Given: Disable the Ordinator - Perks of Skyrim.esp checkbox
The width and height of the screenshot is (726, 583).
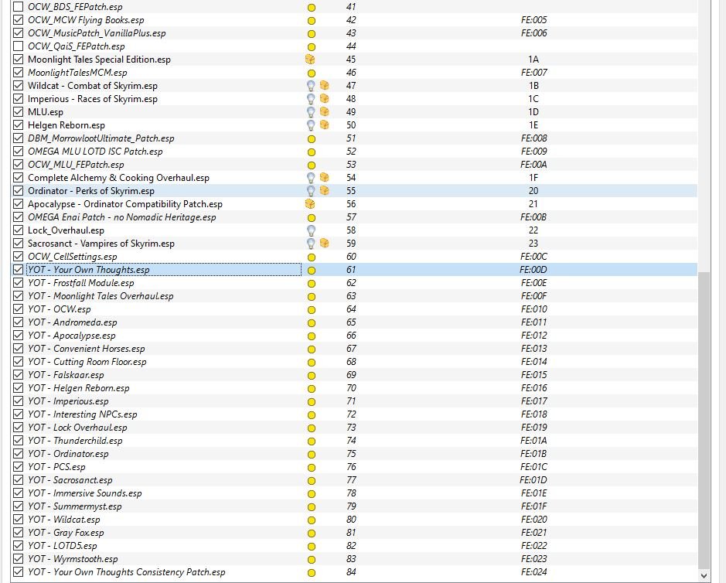Looking at the screenshot, I should pos(19,191).
